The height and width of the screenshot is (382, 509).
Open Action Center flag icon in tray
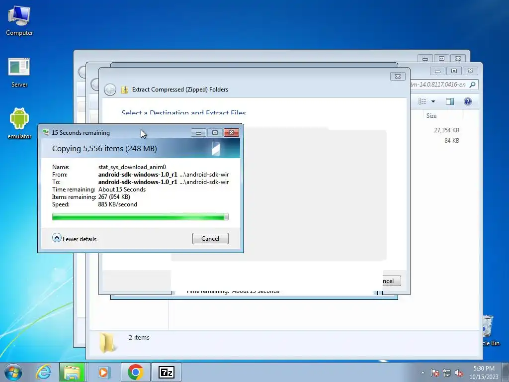pos(435,373)
